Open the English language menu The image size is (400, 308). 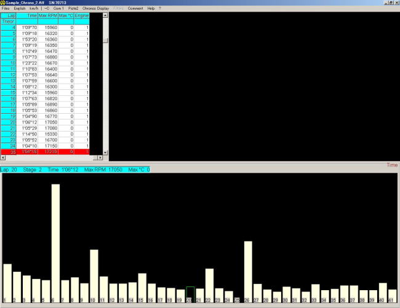[x=20, y=9]
